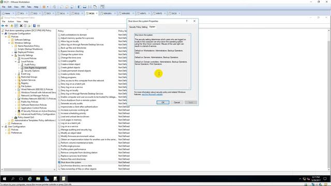The image size is (331, 186).
Task: Open the VMware Tabs menu
Action: [29, 7]
